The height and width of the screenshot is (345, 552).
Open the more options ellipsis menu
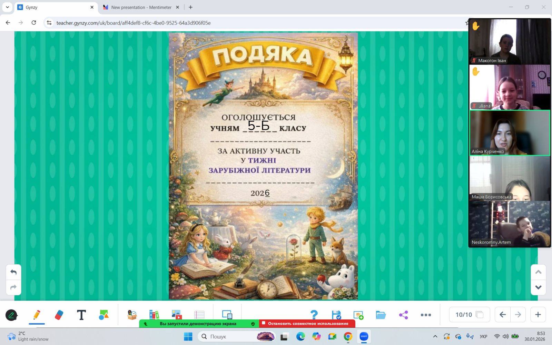426,315
